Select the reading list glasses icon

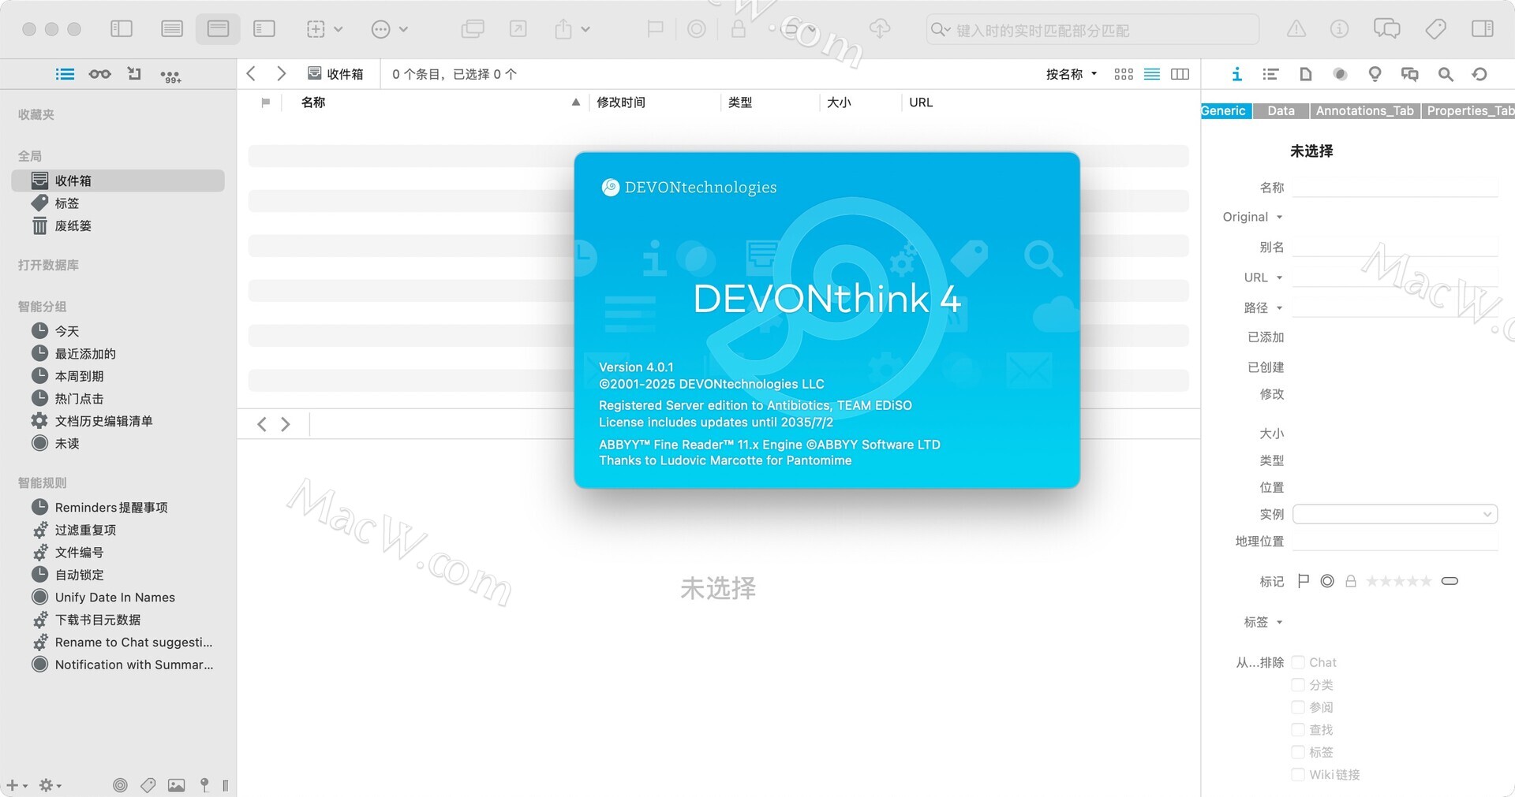(99, 74)
